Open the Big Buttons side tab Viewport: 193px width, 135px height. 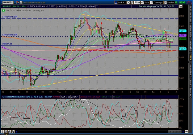[x=191, y=46]
